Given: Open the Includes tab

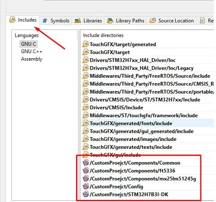Looking at the screenshot, I should [23, 20].
